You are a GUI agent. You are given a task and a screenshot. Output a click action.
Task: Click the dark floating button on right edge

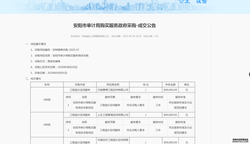point(249,74)
